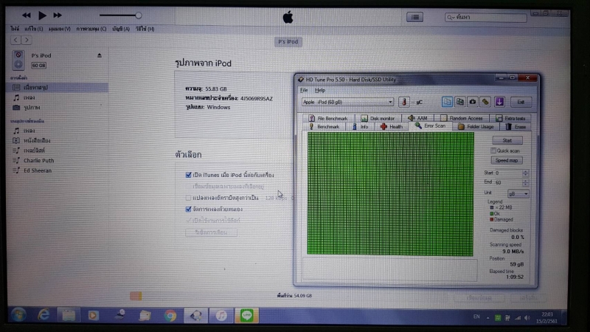Image resolution: width=590 pixels, height=332 pixels.
Task: Switch to the Erase tab
Action: [516, 127]
